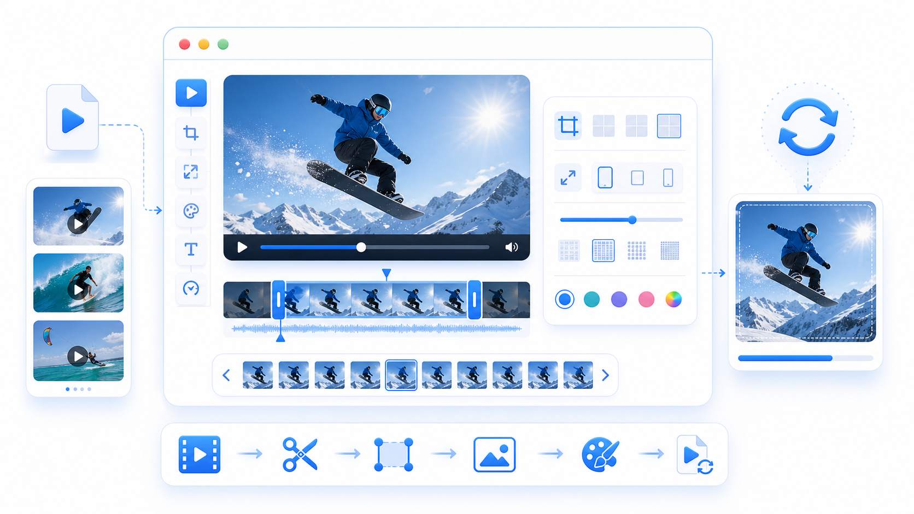Choose the first grid layout beside crop
914x514 pixels.
604,126
